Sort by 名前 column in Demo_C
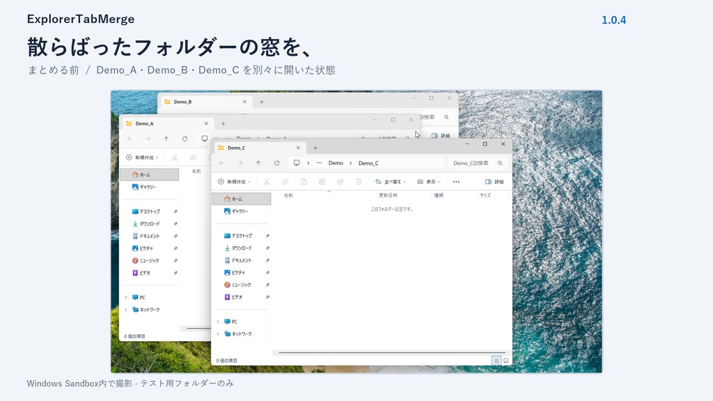Screen dimensions: 713x401 coord(288,196)
